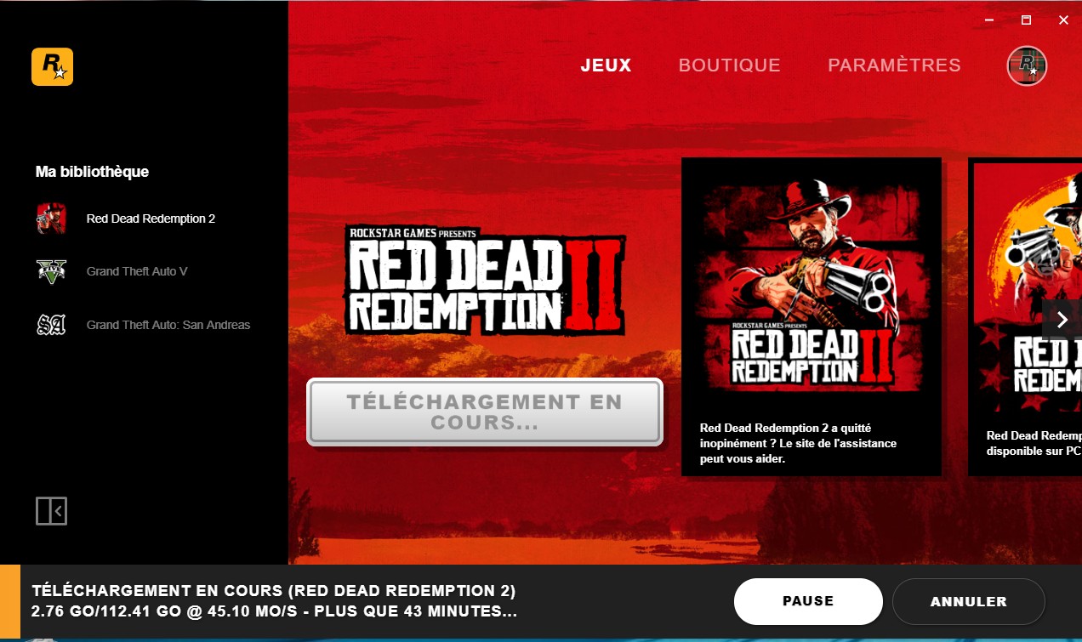Open the JEUX tab
This screenshot has height=642, width=1082.
click(606, 65)
